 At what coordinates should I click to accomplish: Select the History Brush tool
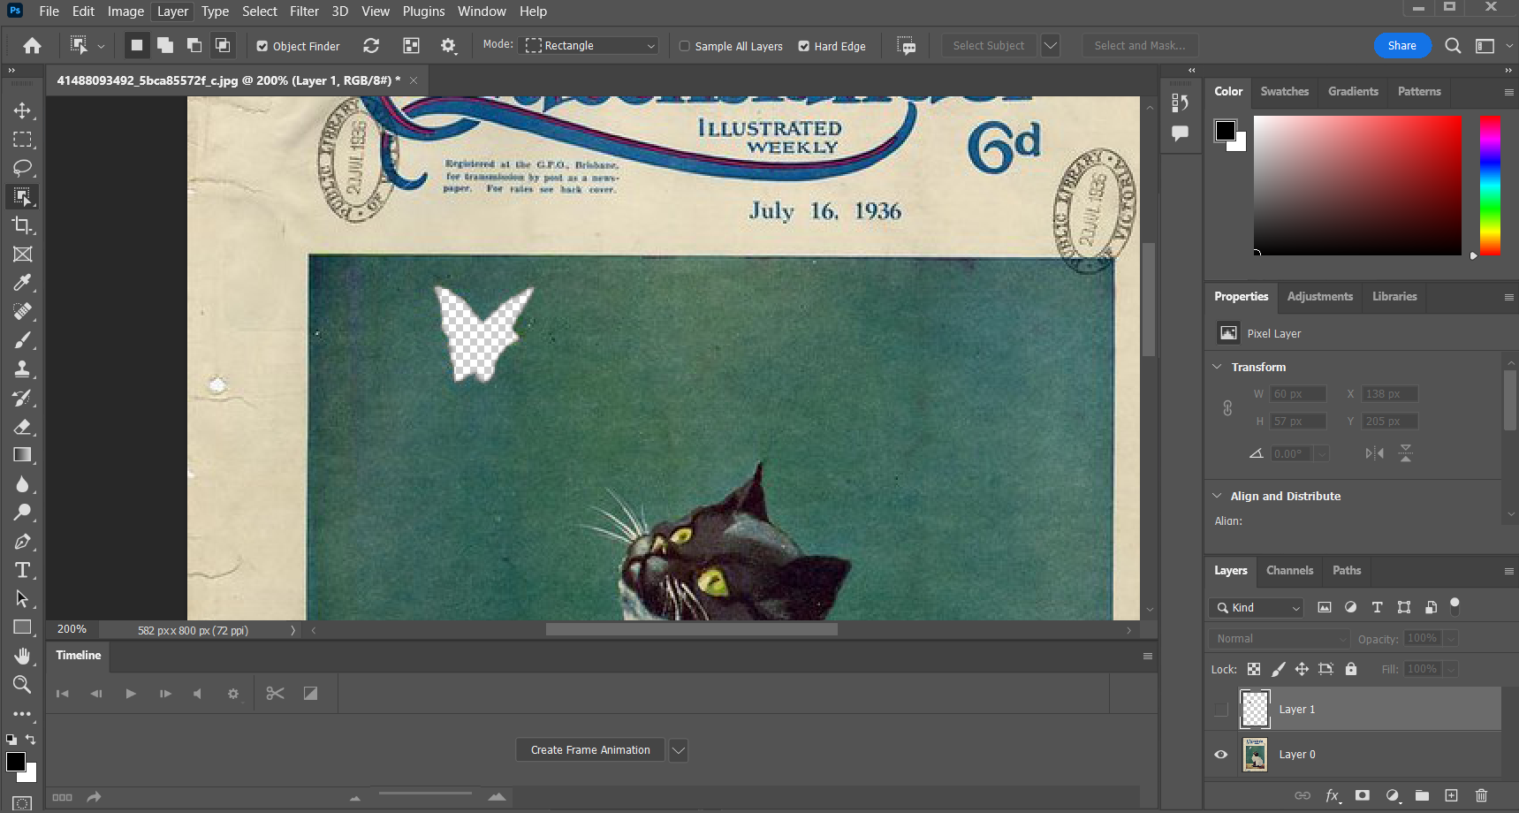point(22,398)
